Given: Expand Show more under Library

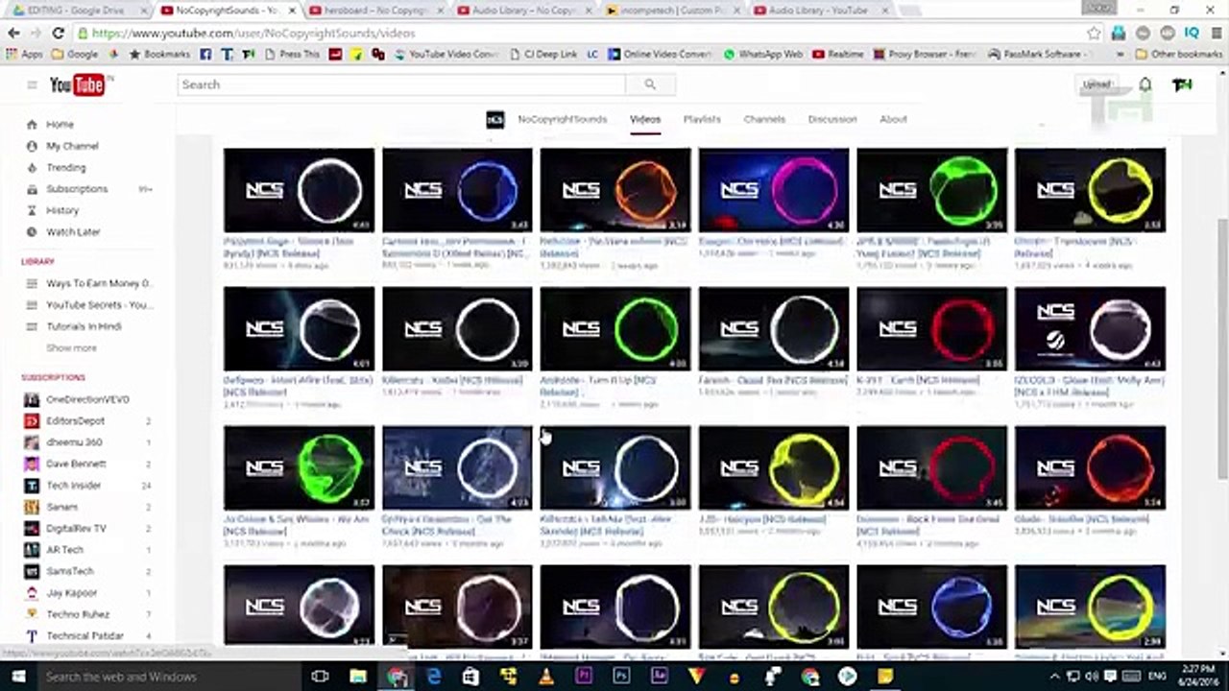Looking at the screenshot, I should point(72,347).
